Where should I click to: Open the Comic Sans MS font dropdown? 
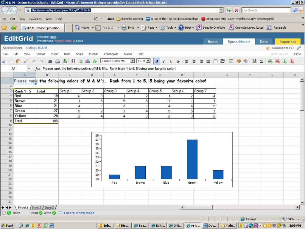click(x=133, y=61)
